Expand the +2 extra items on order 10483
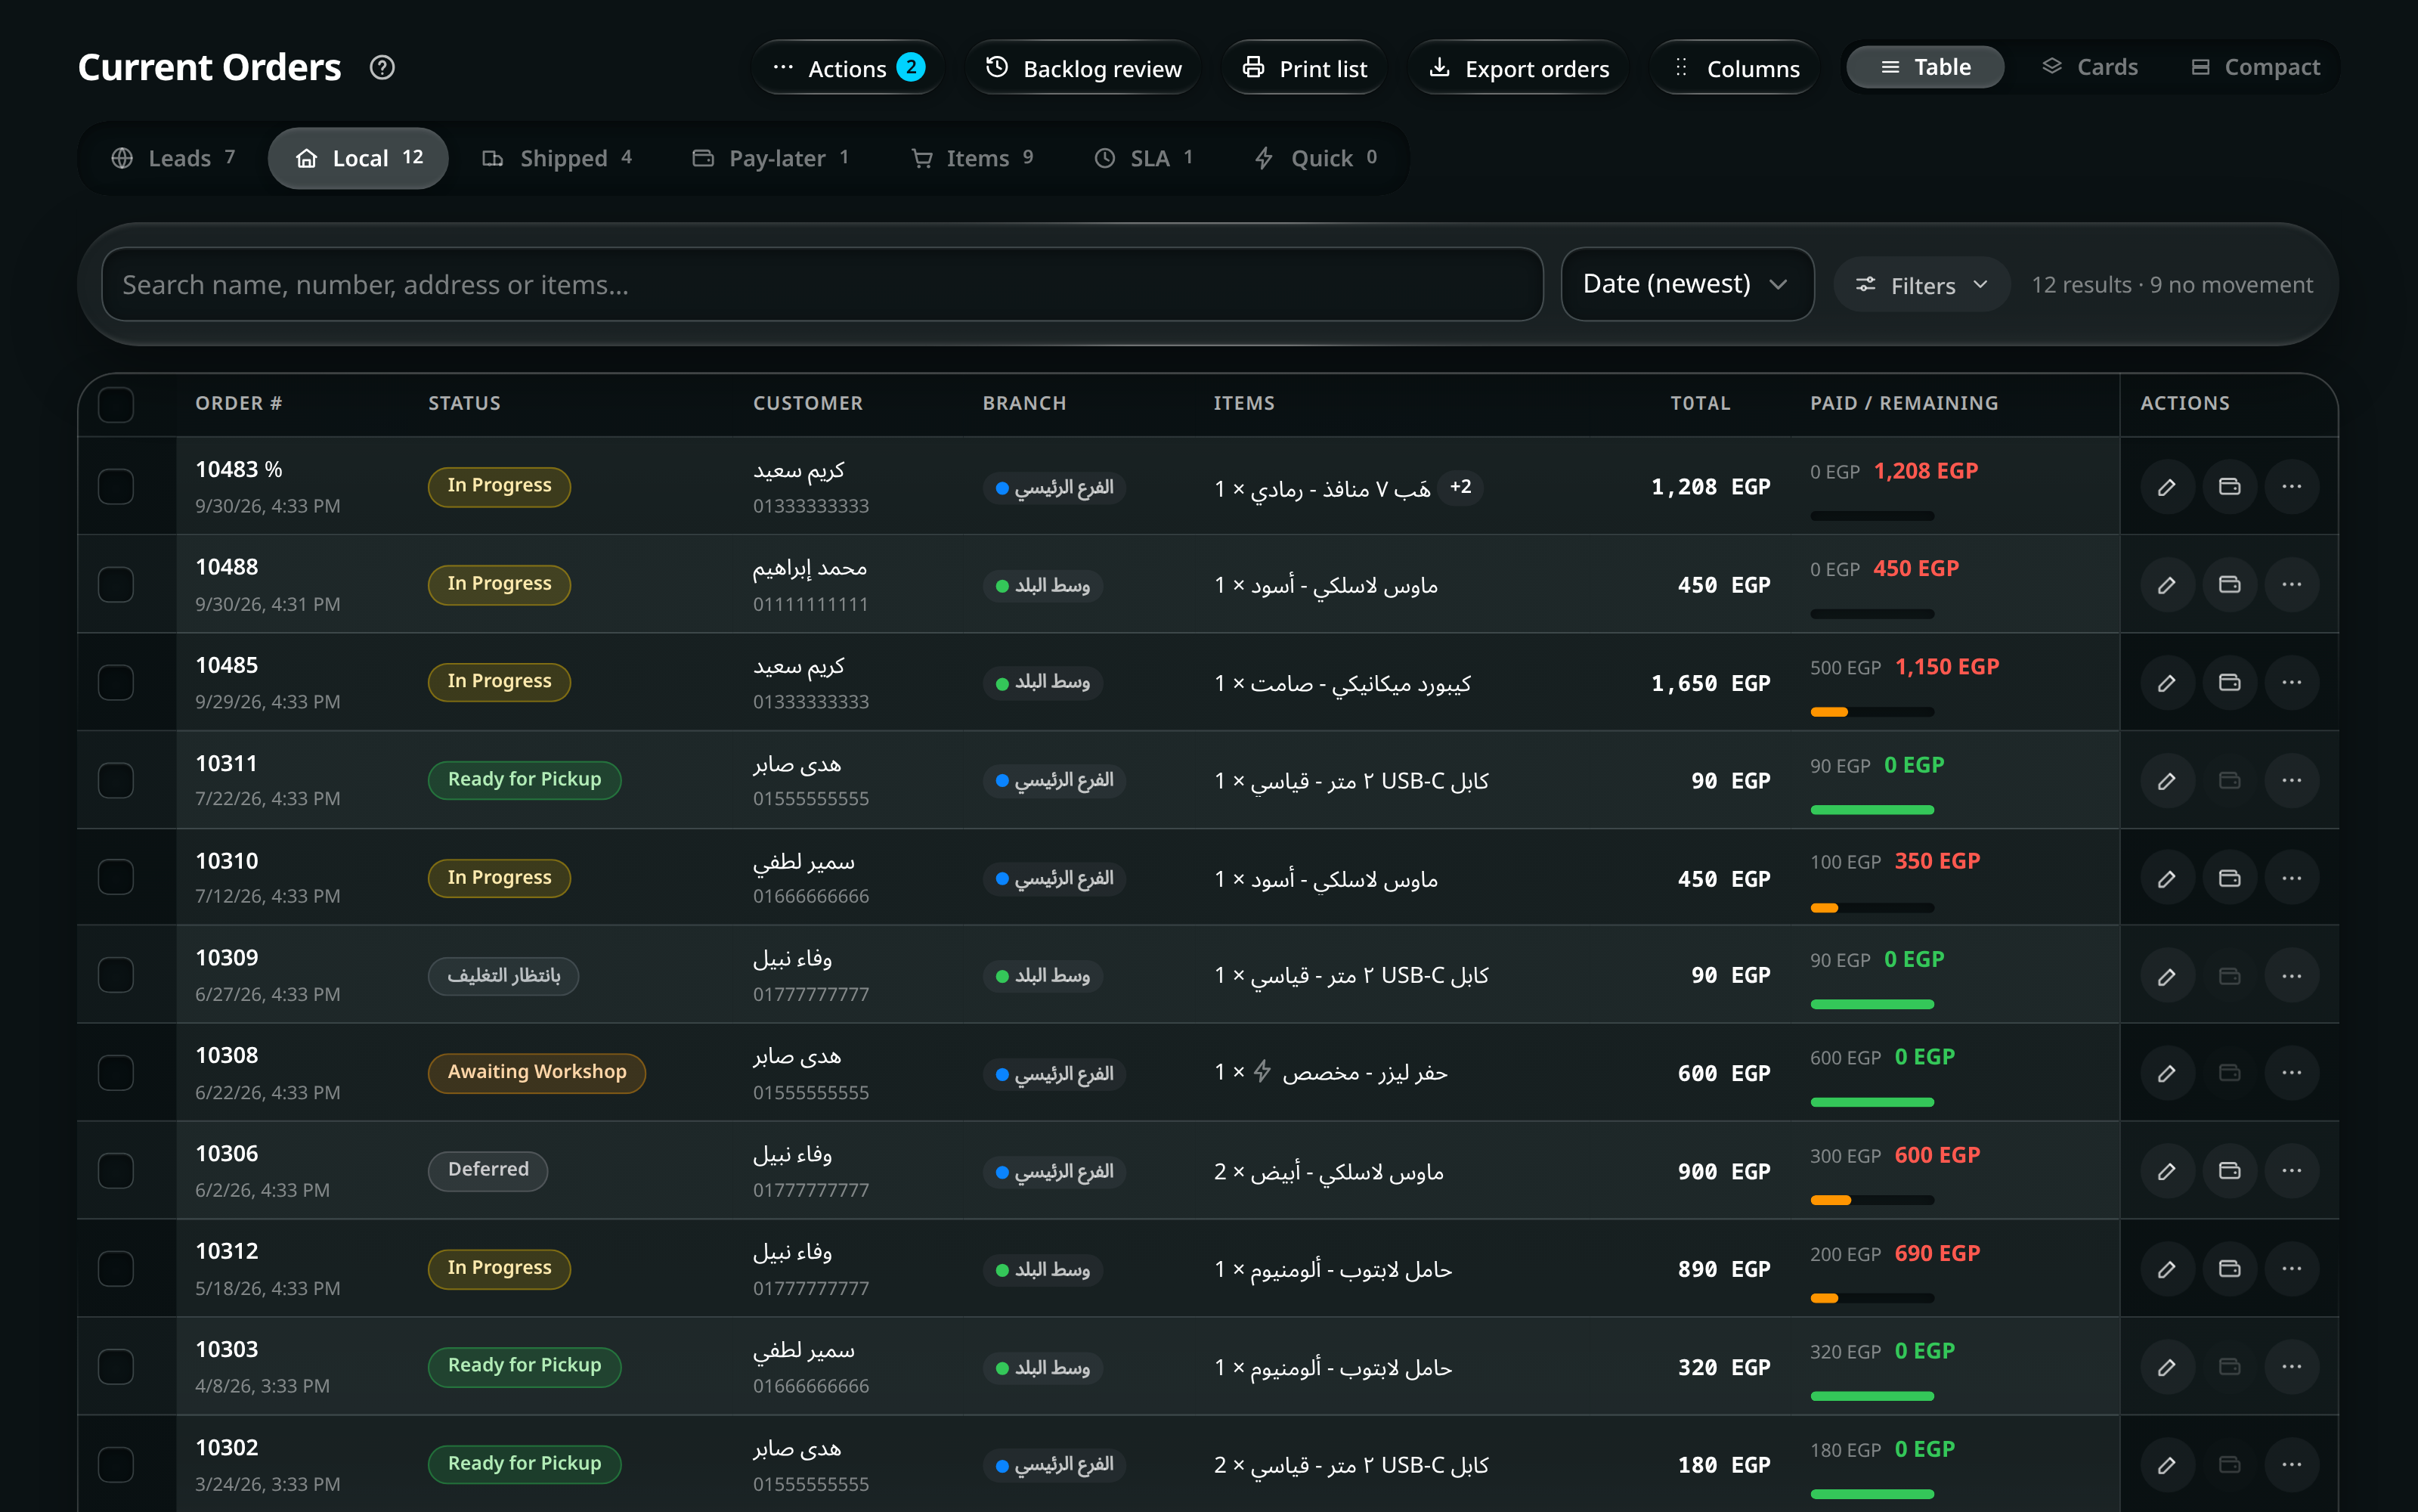2418x1512 pixels. 1460,487
